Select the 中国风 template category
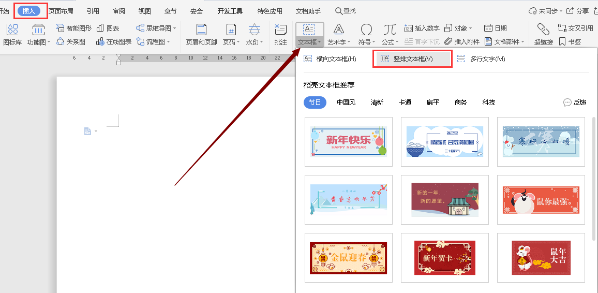The width and height of the screenshot is (598, 293). click(346, 102)
